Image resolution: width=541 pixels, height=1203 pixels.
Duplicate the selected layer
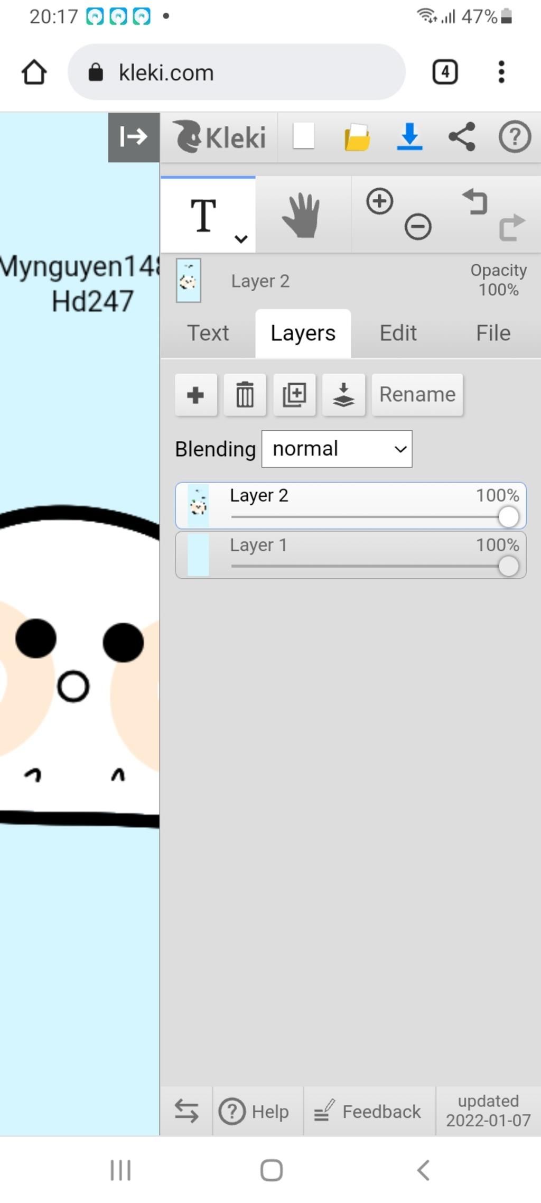pyautogui.click(x=294, y=395)
